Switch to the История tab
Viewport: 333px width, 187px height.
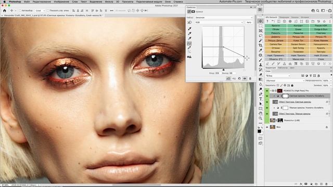[305, 17]
